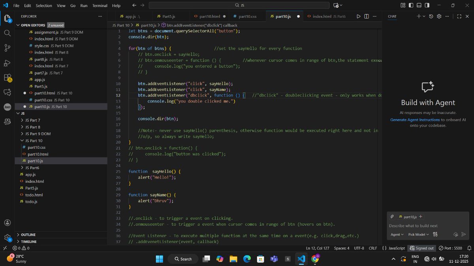Viewport: 474px width, 266px height.
Task: Toggle the secondary side bar
Action: pyautogui.click(x=427, y=5)
